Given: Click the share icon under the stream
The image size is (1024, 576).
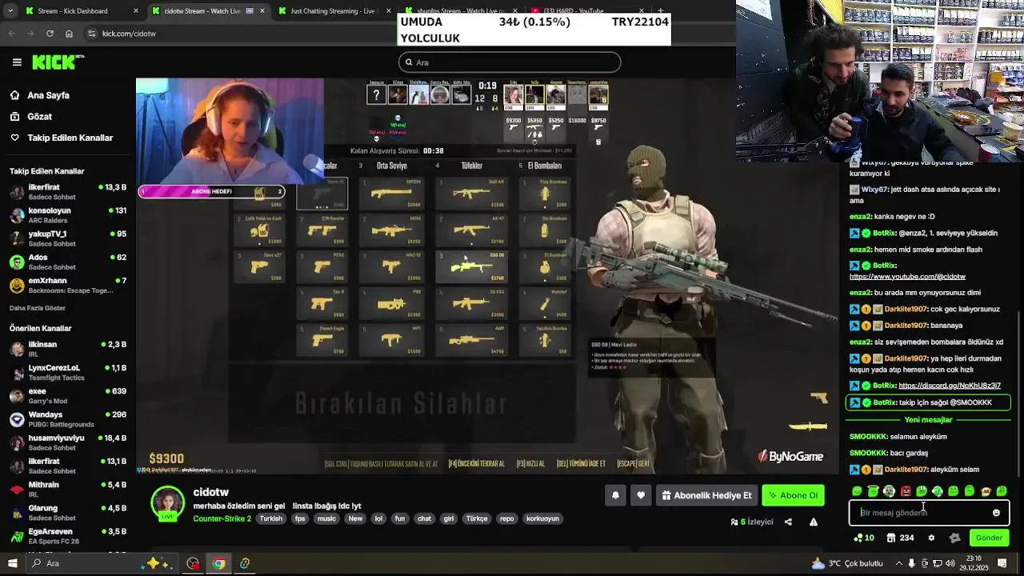Looking at the screenshot, I should click(x=788, y=522).
